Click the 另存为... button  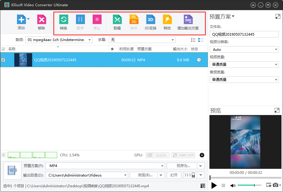pos(182,166)
